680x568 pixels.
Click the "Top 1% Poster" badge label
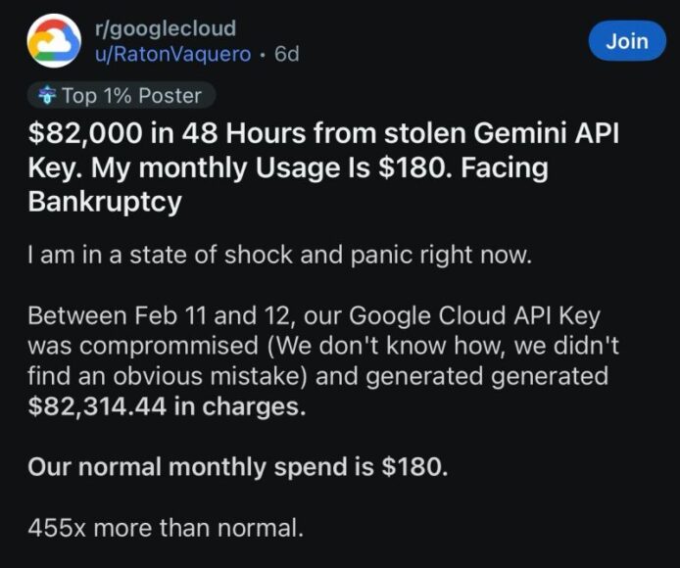point(131,96)
